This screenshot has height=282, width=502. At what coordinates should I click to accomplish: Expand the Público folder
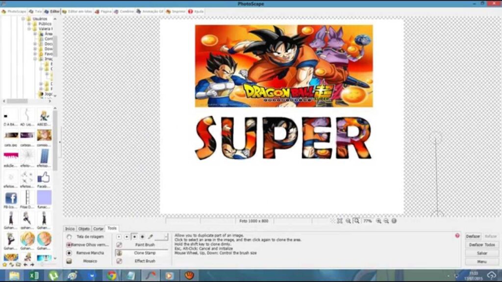[29, 23]
